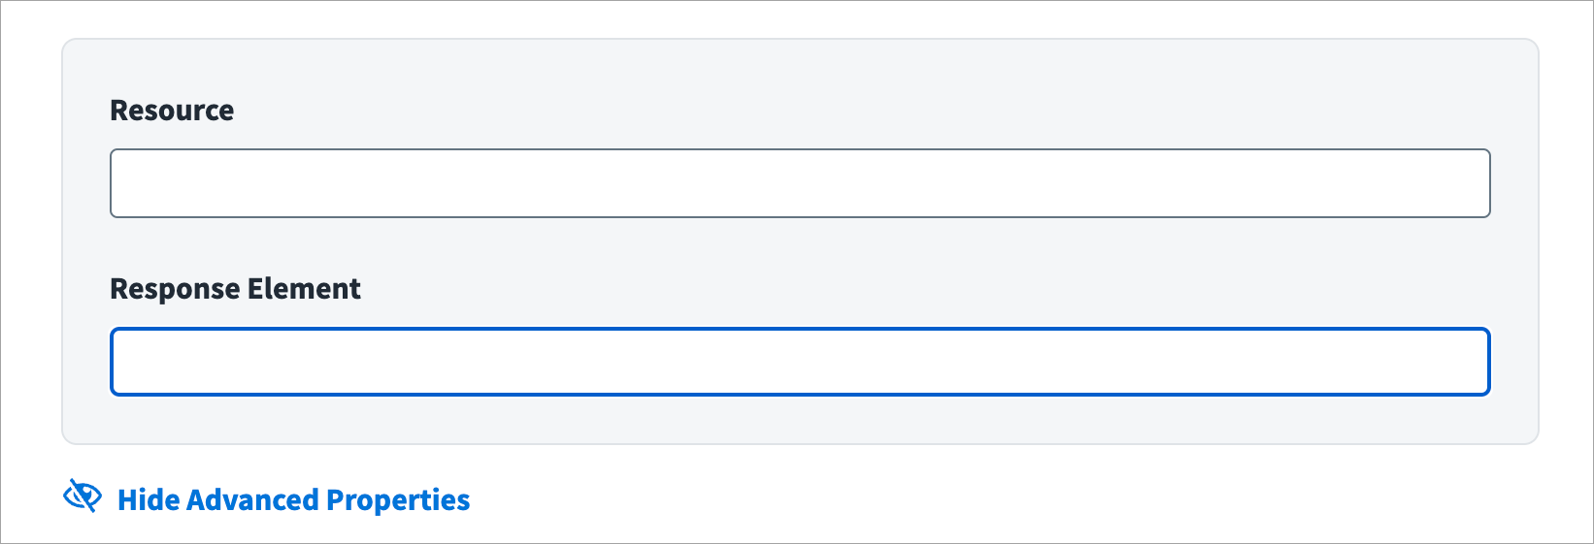Toggle advanced properties visibility off
Image resolution: width=1594 pixels, height=544 pixels.
pos(293,500)
